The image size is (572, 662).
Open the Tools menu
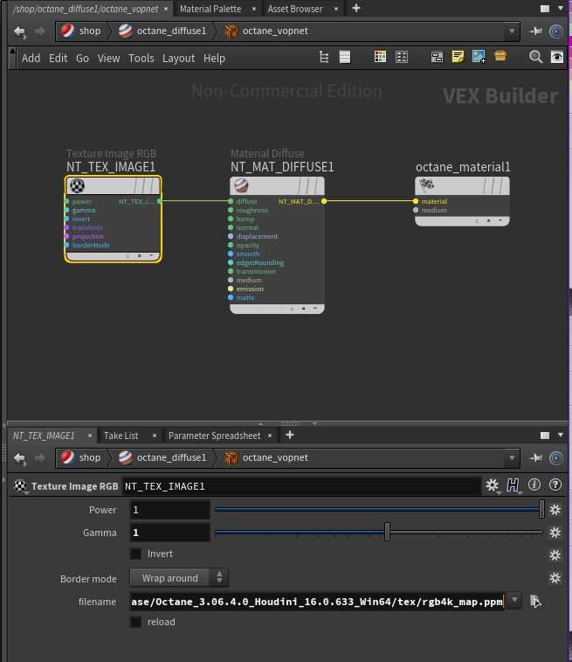pyautogui.click(x=141, y=59)
